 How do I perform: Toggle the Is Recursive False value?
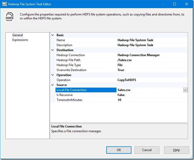click(x=152, y=95)
